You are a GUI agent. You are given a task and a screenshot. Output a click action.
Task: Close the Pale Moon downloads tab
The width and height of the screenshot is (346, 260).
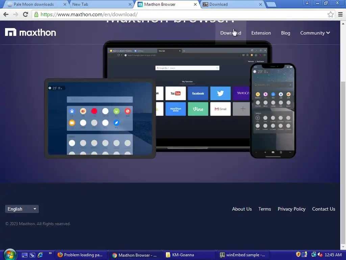[65, 4]
